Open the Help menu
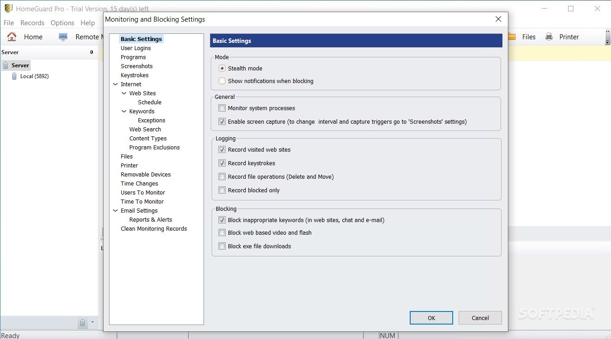This screenshot has height=339, width=611. pos(88,23)
